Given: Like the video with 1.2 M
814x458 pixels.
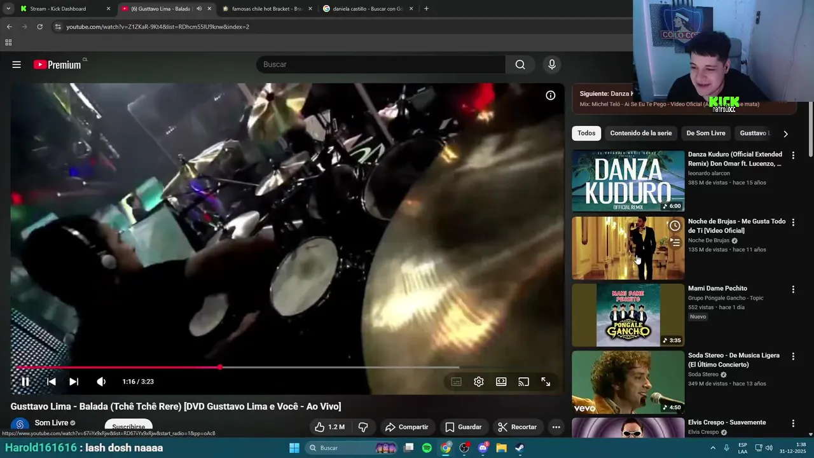Looking at the screenshot, I should click(330, 427).
